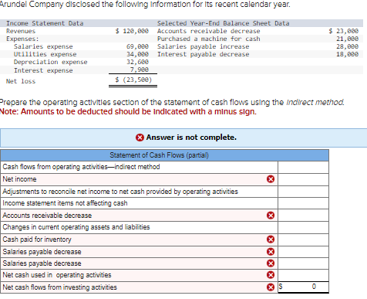Click the 'Income Statement Data' heading

(x=45, y=23)
